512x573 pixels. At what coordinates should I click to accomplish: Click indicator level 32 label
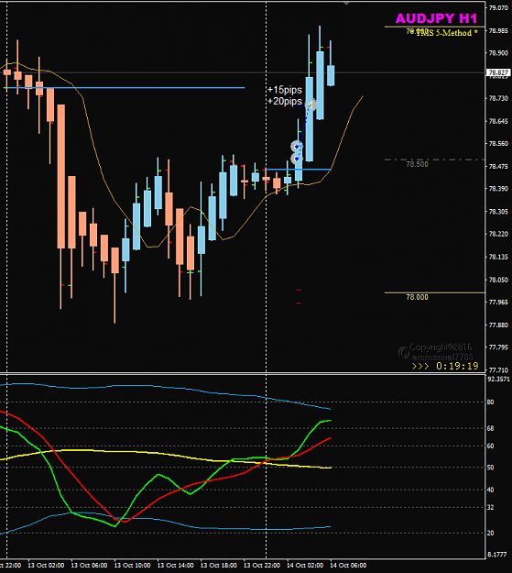coord(490,507)
